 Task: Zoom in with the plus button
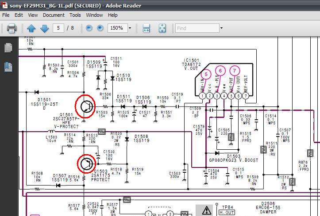100,28
